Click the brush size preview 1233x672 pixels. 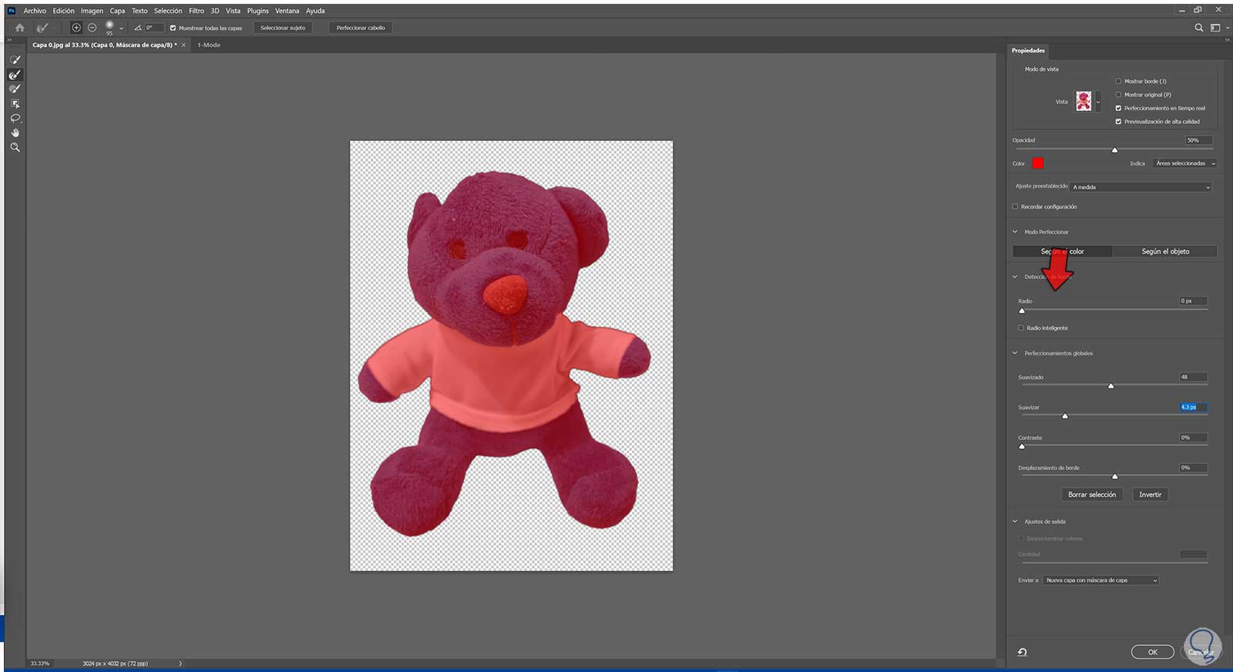click(x=109, y=27)
